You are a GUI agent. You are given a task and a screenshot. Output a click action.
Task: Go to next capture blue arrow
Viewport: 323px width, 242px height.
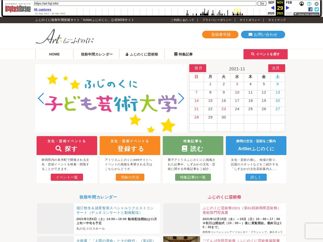(287, 8)
